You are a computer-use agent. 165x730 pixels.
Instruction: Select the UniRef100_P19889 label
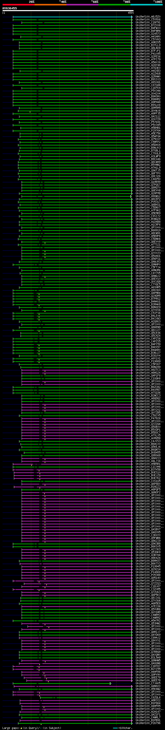click(x=148, y=361)
